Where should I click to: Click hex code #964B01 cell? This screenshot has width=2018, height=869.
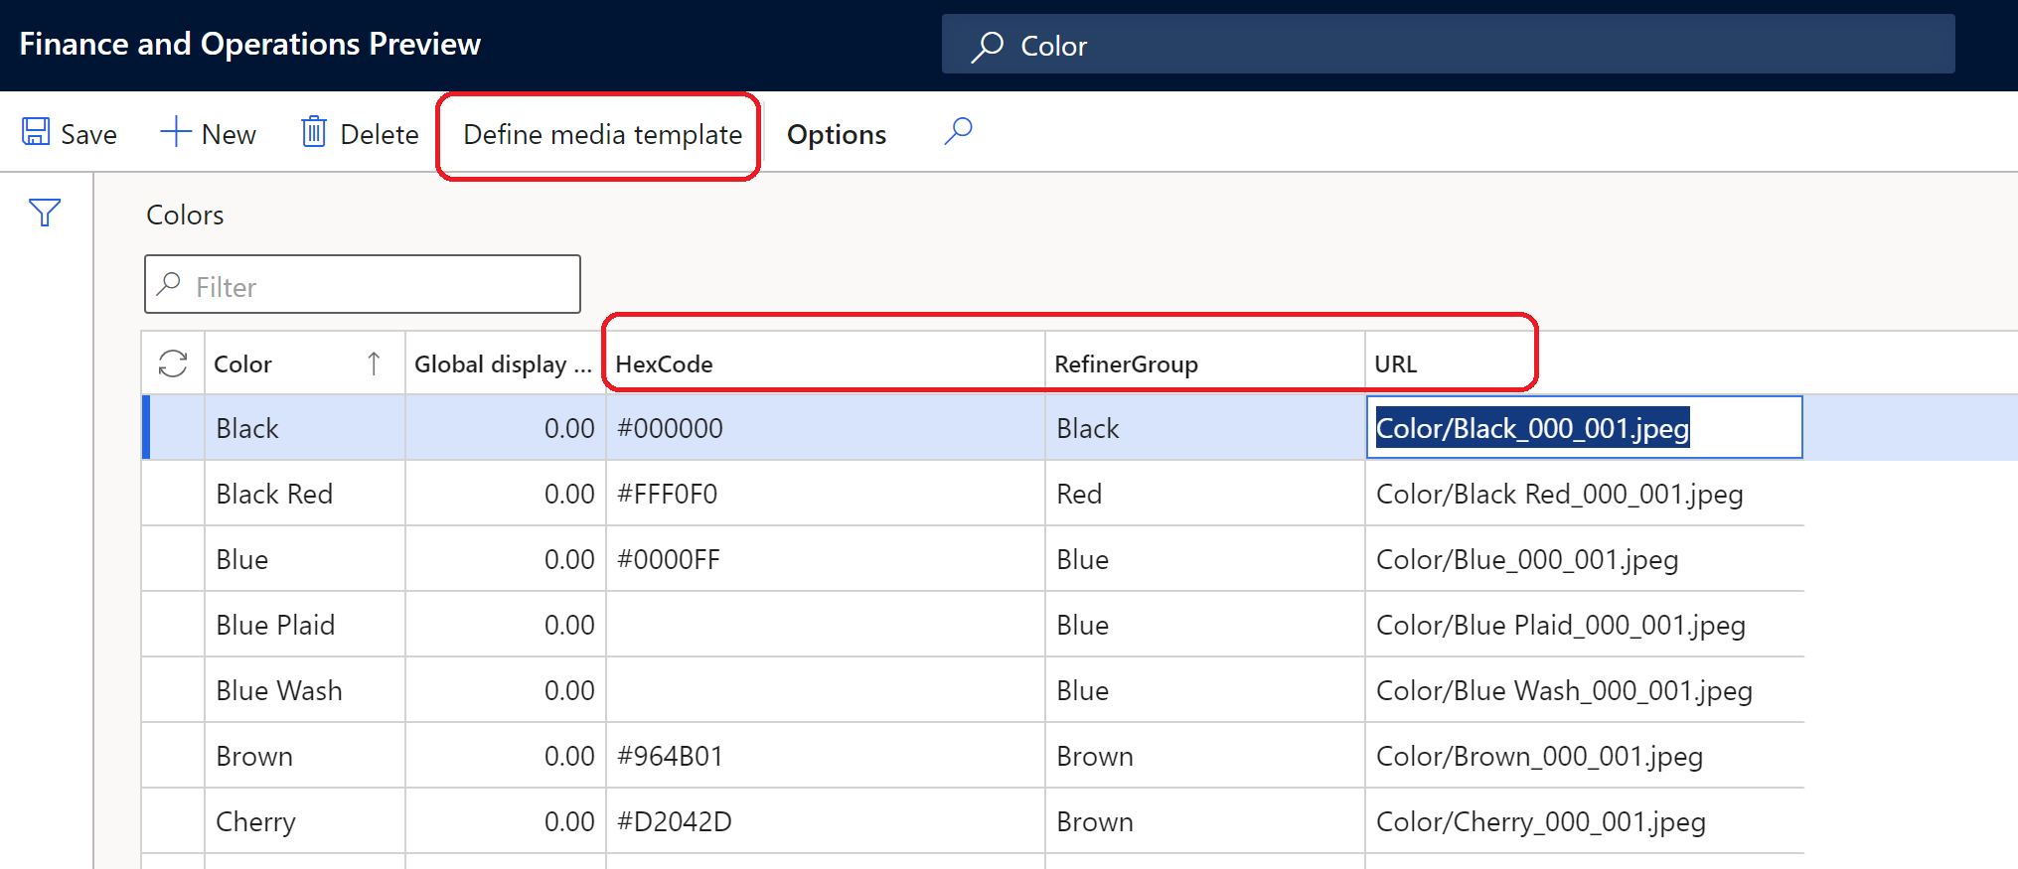click(825, 756)
